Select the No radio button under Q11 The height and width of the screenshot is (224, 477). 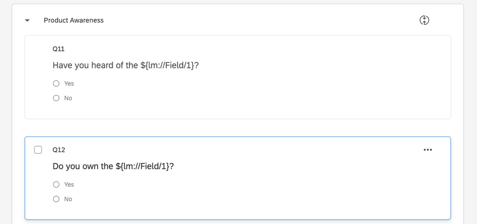click(x=56, y=98)
